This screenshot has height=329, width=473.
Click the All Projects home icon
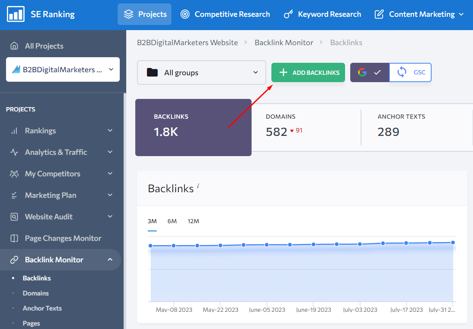(x=14, y=46)
